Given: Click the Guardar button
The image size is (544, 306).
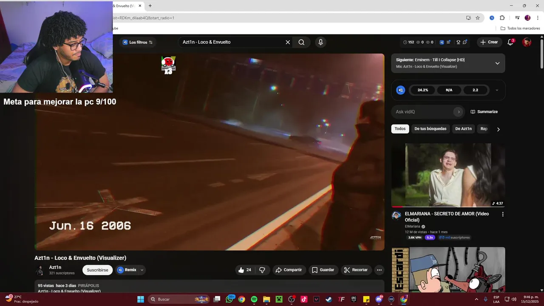Looking at the screenshot, I should coord(323,270).
